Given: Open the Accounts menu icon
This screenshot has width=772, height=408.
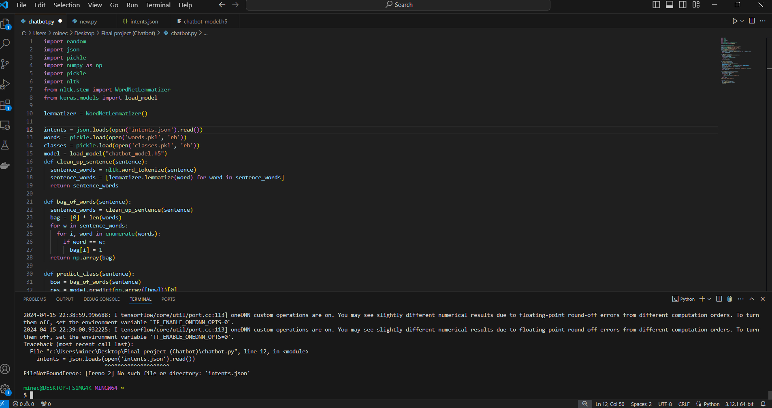Looking at the screenshot, I should pos(5,369).
